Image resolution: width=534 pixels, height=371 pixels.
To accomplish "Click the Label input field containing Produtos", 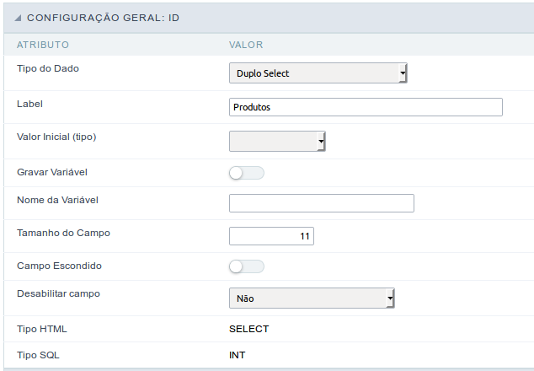I will click(366, 107).
